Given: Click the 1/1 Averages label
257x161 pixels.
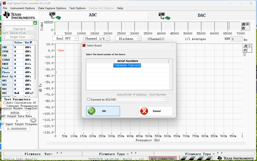Looking at the screenshot, I should pyautogui.click(x=195, y=39).
